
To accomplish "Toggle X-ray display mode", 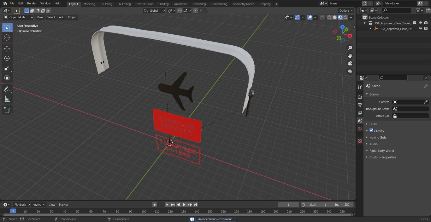I will click(322, 17).
